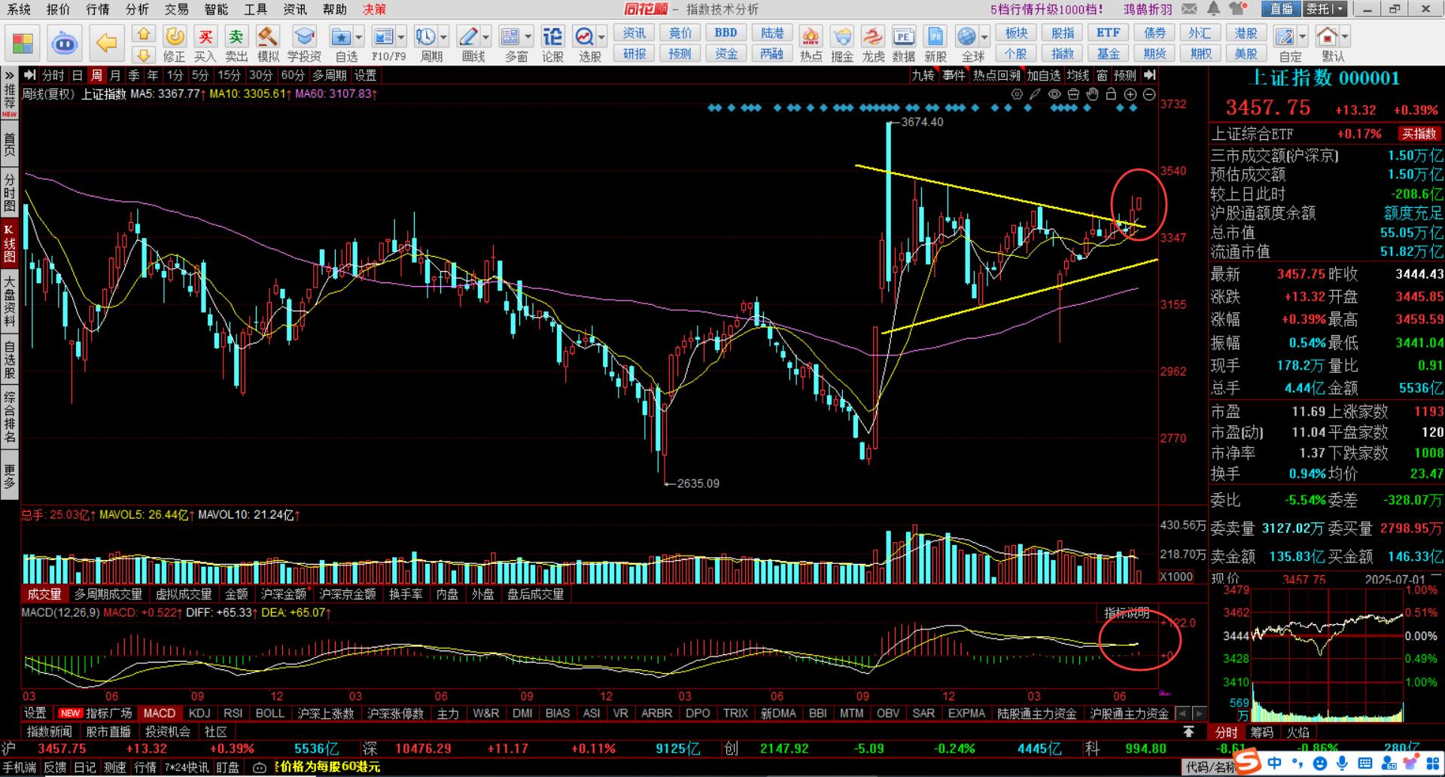Select the hand pan tool on chart
Screen dimensions: 1445x777
pos(1092,94)
